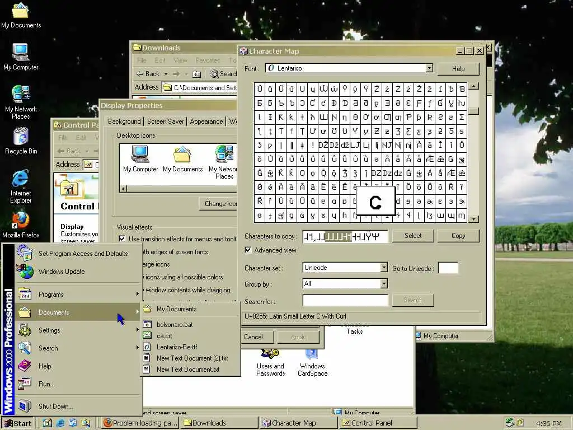Open New Text Document.txt entry
Image resolution: width=573 pixels, height=430 pixels.
(190, 370)
